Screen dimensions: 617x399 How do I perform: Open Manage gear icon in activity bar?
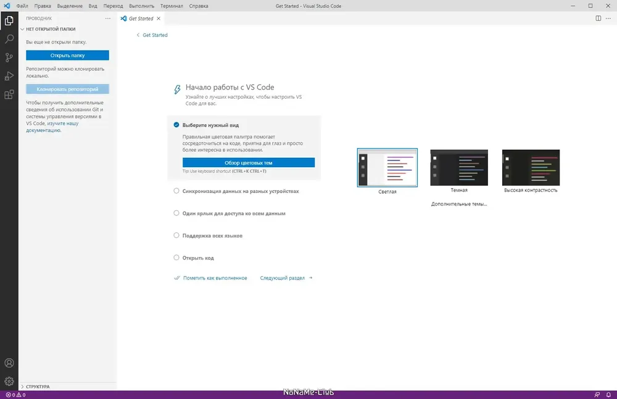tap(9, 381)
